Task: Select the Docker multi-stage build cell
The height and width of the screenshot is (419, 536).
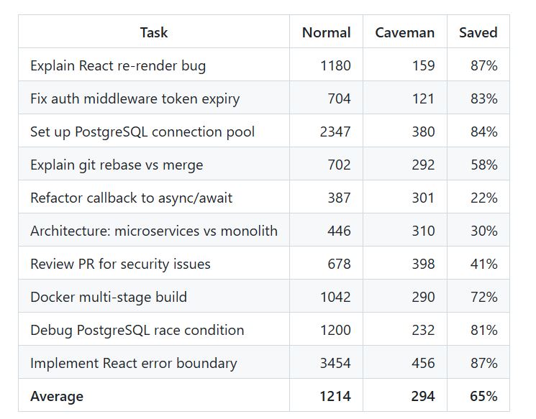Action: 154,296
